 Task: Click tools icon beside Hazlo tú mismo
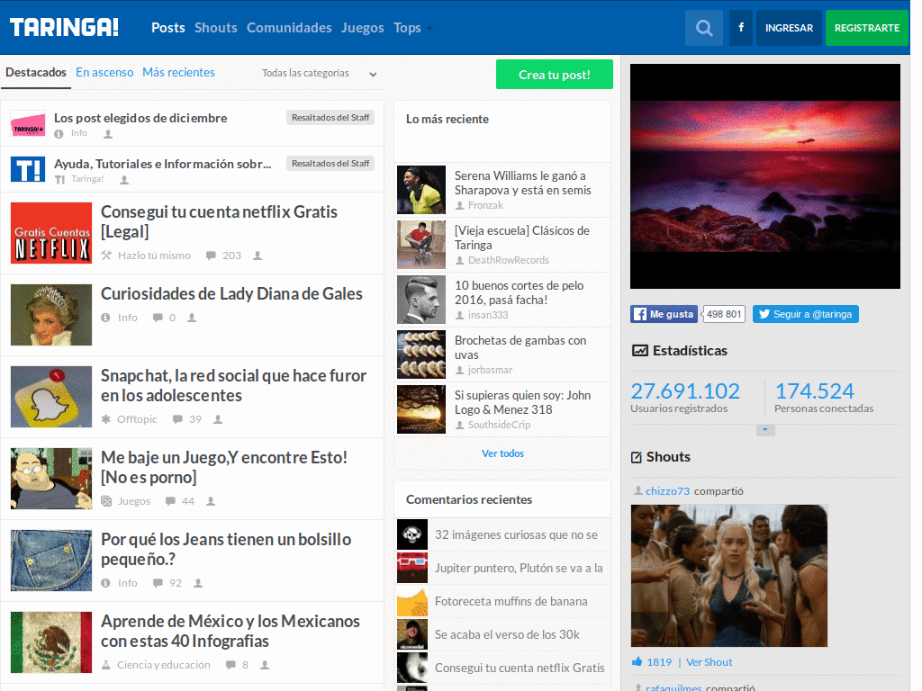(106, 256)
